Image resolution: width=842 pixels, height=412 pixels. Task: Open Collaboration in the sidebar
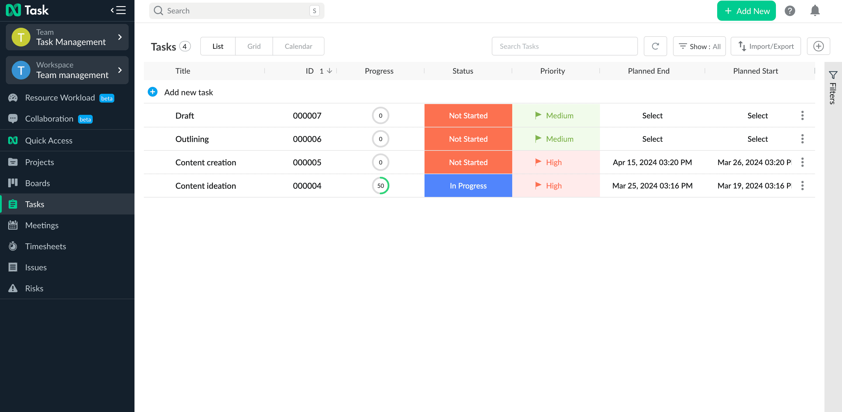click(x=67, y=119)
